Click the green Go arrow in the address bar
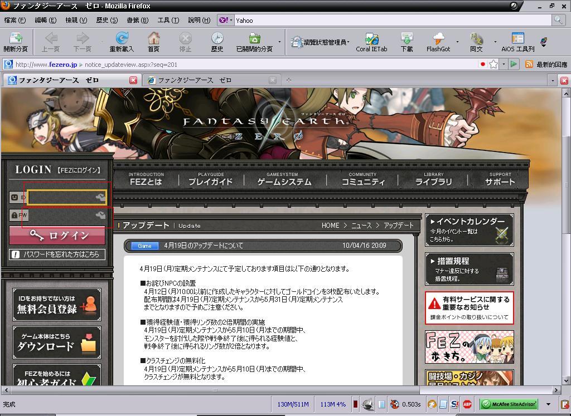The width and height of the screenshot is (571, 416). point(514,65)
